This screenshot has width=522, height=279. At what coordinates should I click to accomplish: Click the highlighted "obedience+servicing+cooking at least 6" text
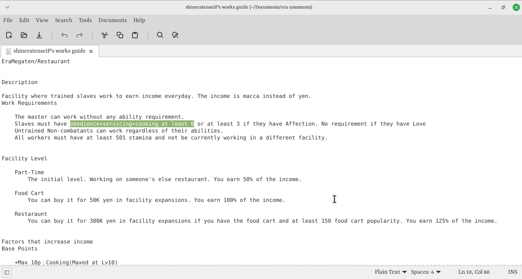(x=132, y=124)
